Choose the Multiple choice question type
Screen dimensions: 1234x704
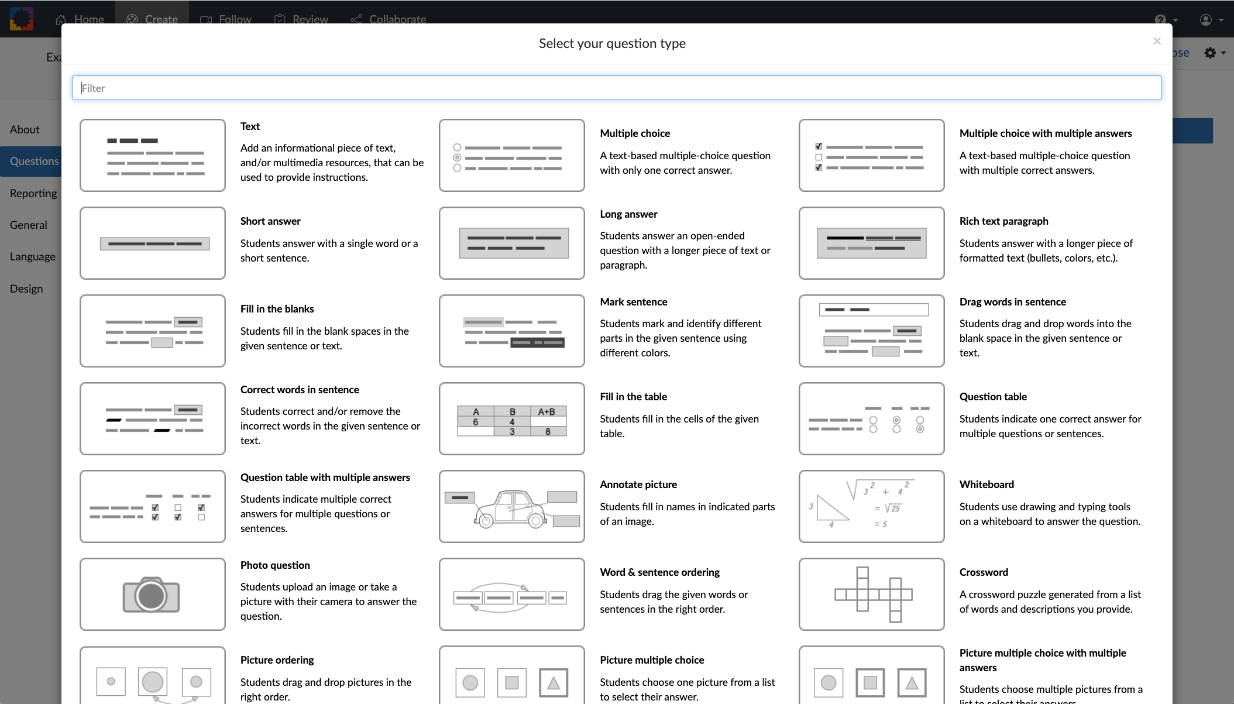pyautogui.click(x=511, y=155)
